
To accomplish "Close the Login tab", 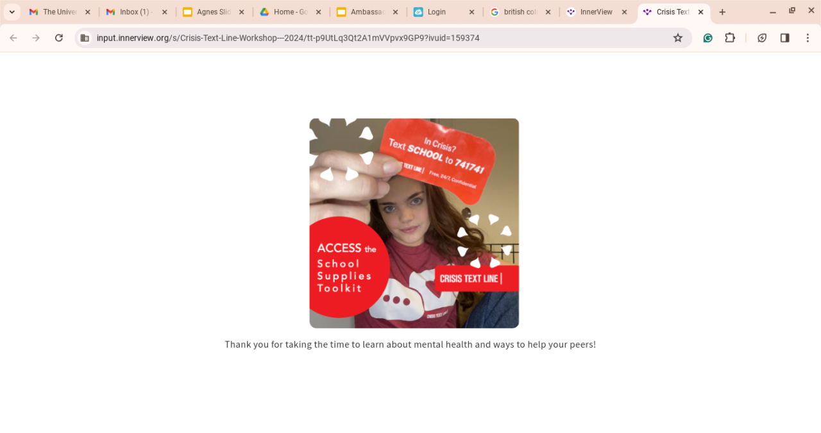I will coord(472,12).
